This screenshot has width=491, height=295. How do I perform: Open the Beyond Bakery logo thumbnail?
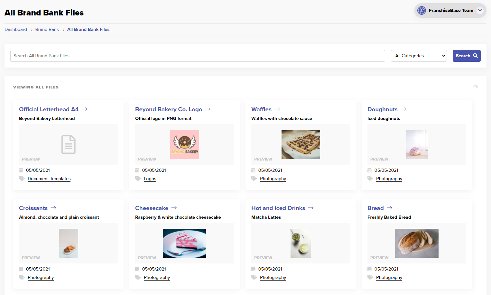tap(184, 144)
